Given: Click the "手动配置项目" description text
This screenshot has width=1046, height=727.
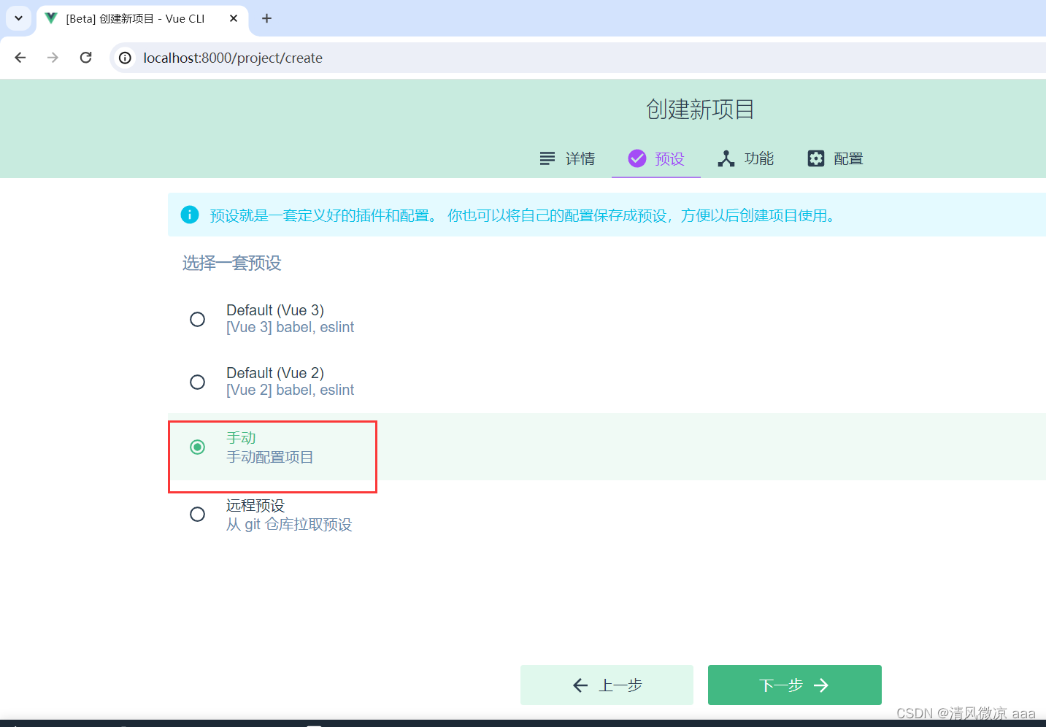Looking at the screenshot, I should [270, 457].
